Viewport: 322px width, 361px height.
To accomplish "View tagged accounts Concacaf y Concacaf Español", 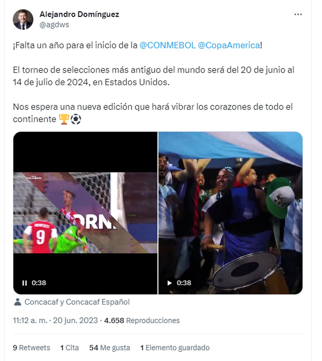I will pyautogui.click(x=77, y=302).
